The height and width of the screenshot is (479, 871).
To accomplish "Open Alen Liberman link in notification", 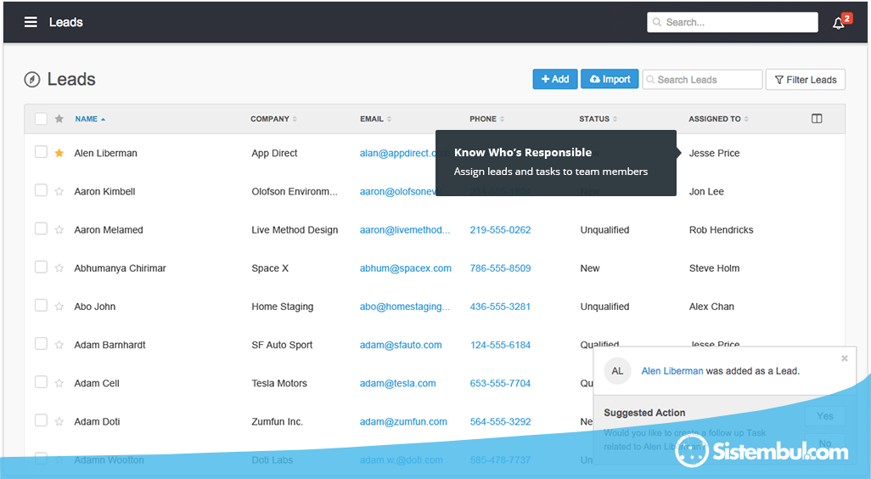I will (672, 370).
